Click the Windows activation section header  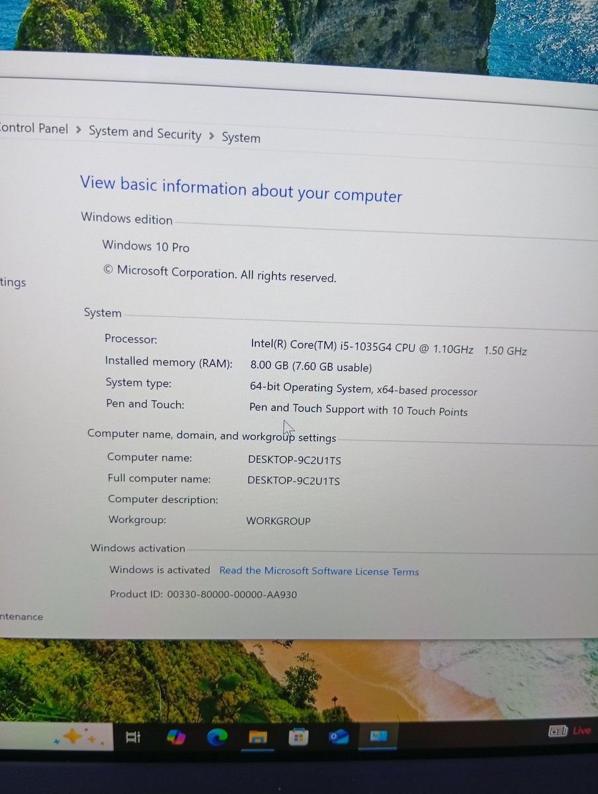(x=138, y=548)
